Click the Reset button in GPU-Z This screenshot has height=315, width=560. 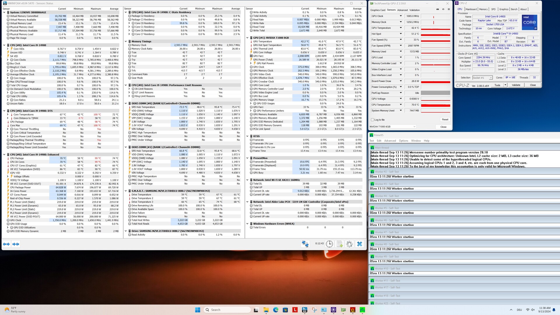445,120
